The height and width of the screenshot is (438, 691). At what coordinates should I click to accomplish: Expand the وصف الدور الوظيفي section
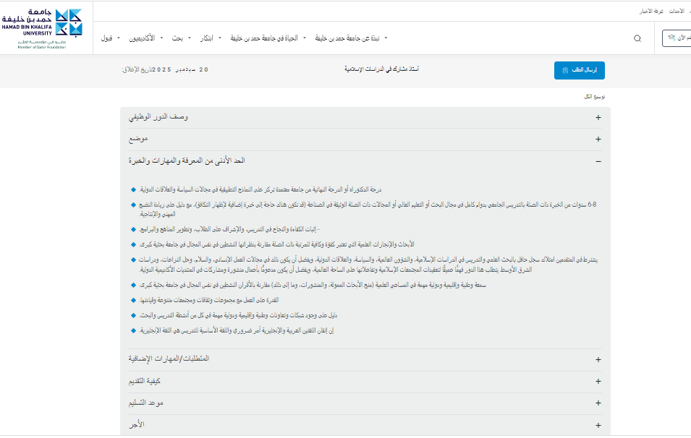(x=598, y=117)
